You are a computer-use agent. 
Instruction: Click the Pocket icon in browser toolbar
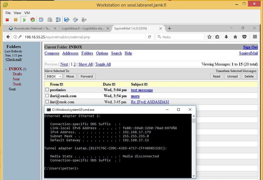click(x=245, y=37)
